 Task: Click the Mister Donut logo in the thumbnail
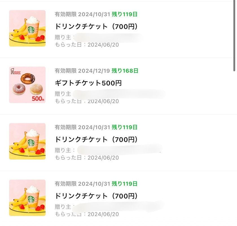(16, 73)
